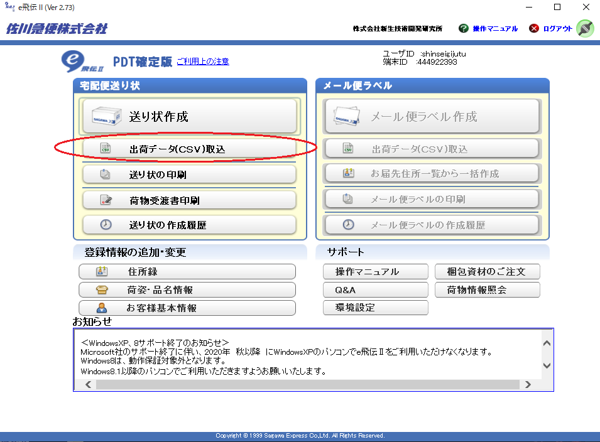Click the person icon beside お客様基本情報
This screenshot has height=442, width=600.
coord(102,308)
